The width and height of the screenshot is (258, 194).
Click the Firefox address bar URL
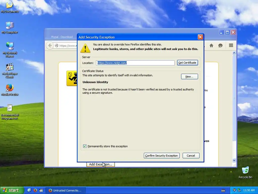tap(68, 46)
